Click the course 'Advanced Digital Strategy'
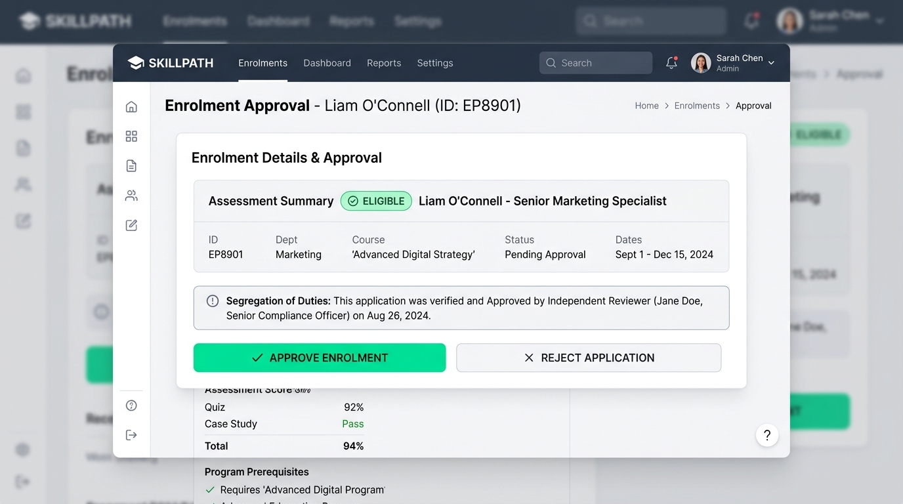 tap(413, 255)
